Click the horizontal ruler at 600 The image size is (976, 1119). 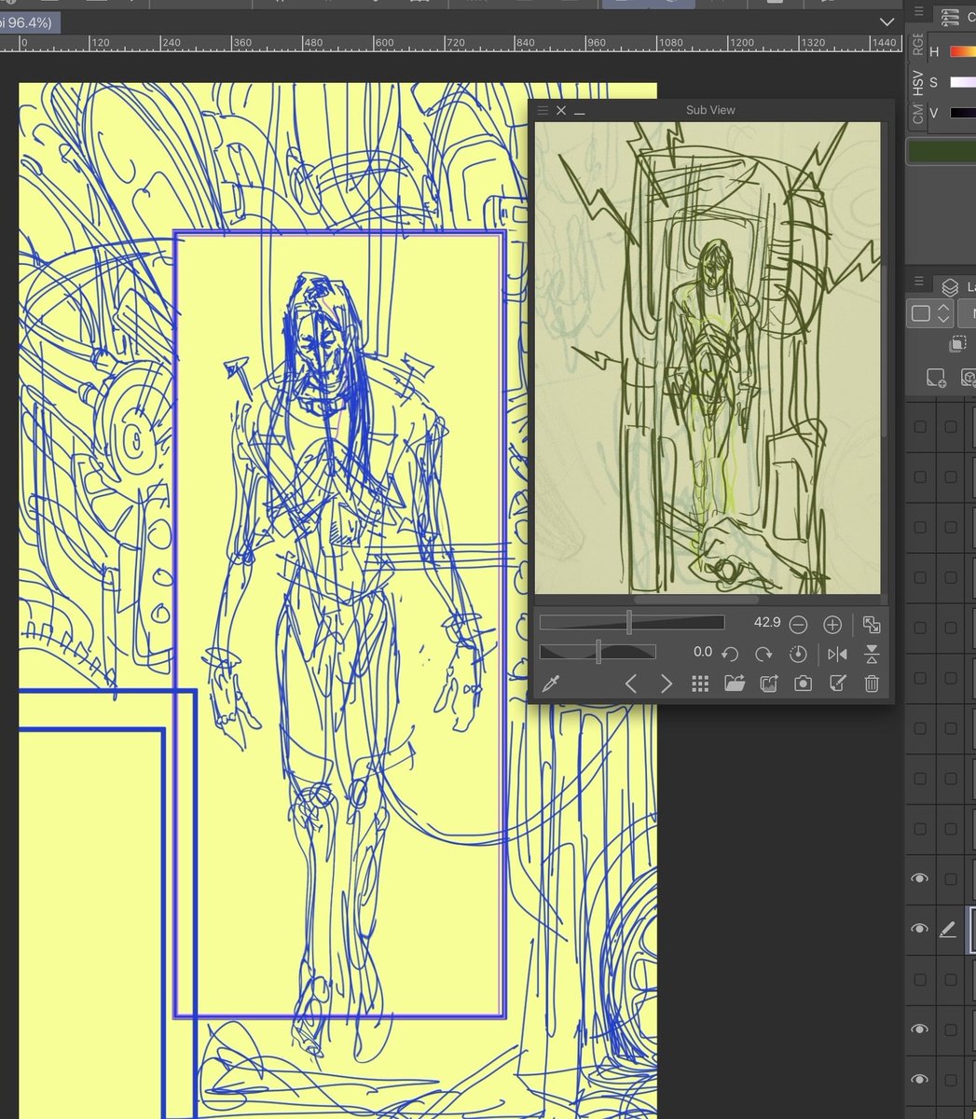(x=384, y=43)
